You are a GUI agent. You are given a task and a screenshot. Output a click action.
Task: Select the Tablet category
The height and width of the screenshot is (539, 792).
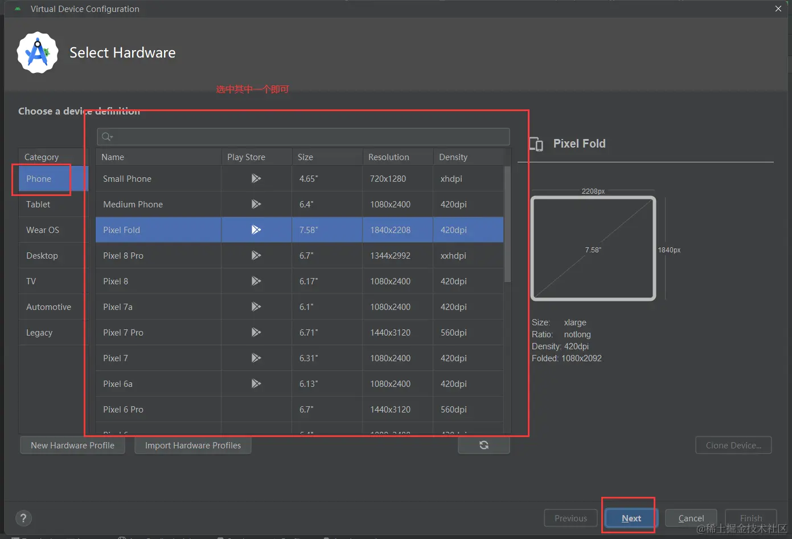[54, 204]
